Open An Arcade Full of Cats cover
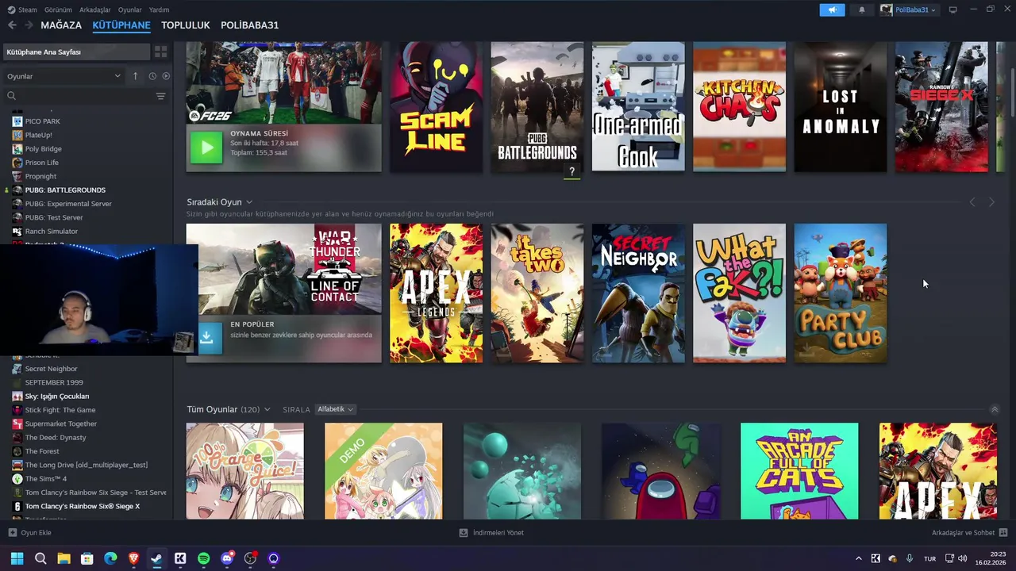1016x571 pixels. coord(799,471)
